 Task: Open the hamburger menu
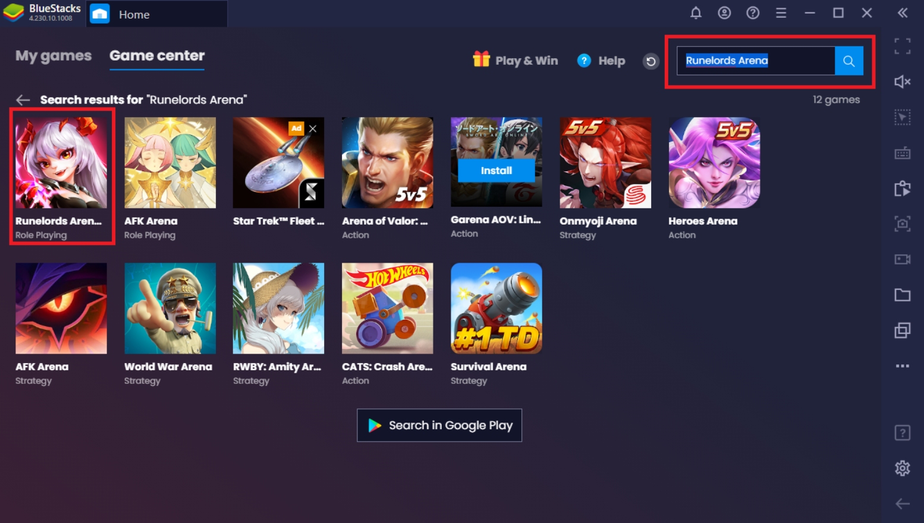(781, 13)
